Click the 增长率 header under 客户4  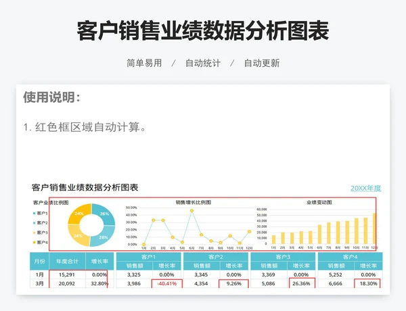click(x=368, y=266)
